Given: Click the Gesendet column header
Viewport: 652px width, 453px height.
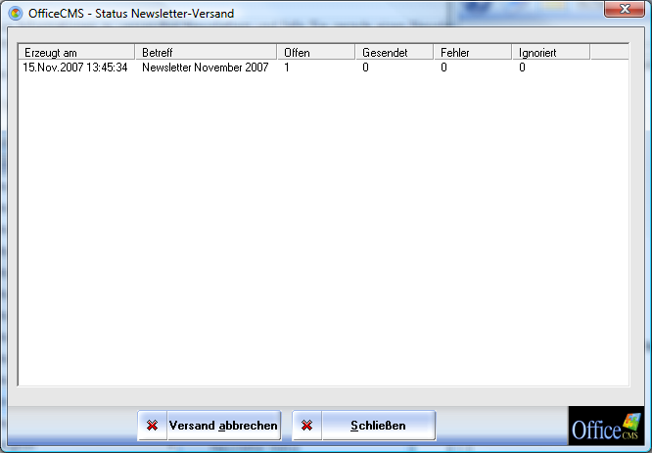Looking at the screenshot, I should click(395, 53).
